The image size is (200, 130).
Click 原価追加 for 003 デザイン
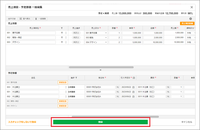click(63, 106)
